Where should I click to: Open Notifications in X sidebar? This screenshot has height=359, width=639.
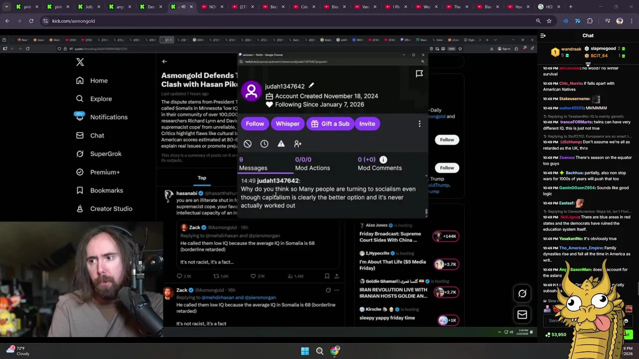[101, 117]
